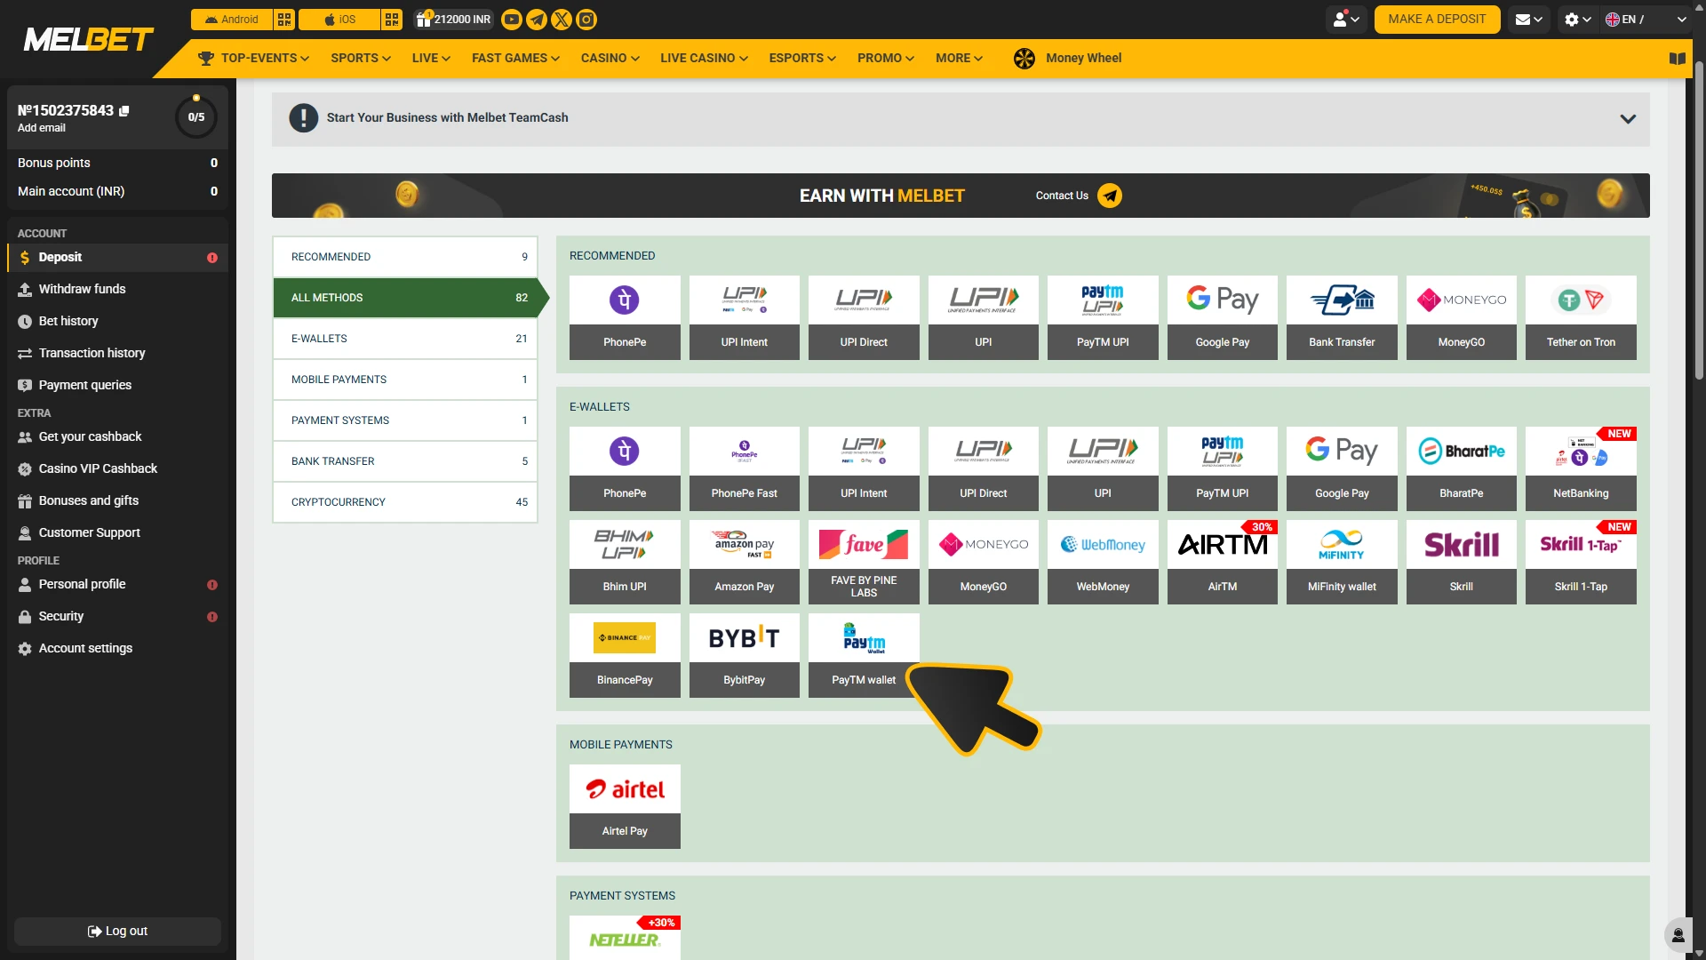Image resolution: width=1706 pixels, height=960 pixels.
Task: Open the LIVE dropdown menu
Action: [431, 59]
